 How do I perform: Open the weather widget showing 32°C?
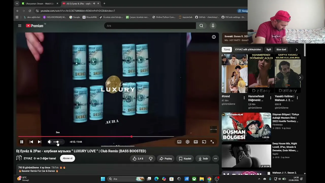23,179
